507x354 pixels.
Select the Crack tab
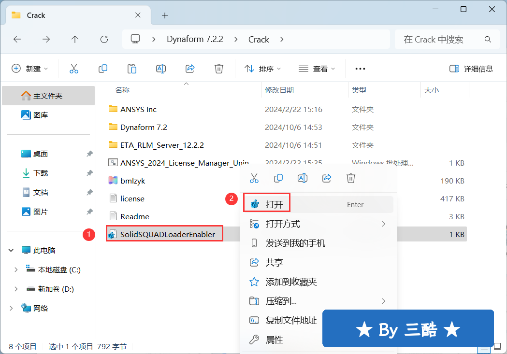(78, 15)
